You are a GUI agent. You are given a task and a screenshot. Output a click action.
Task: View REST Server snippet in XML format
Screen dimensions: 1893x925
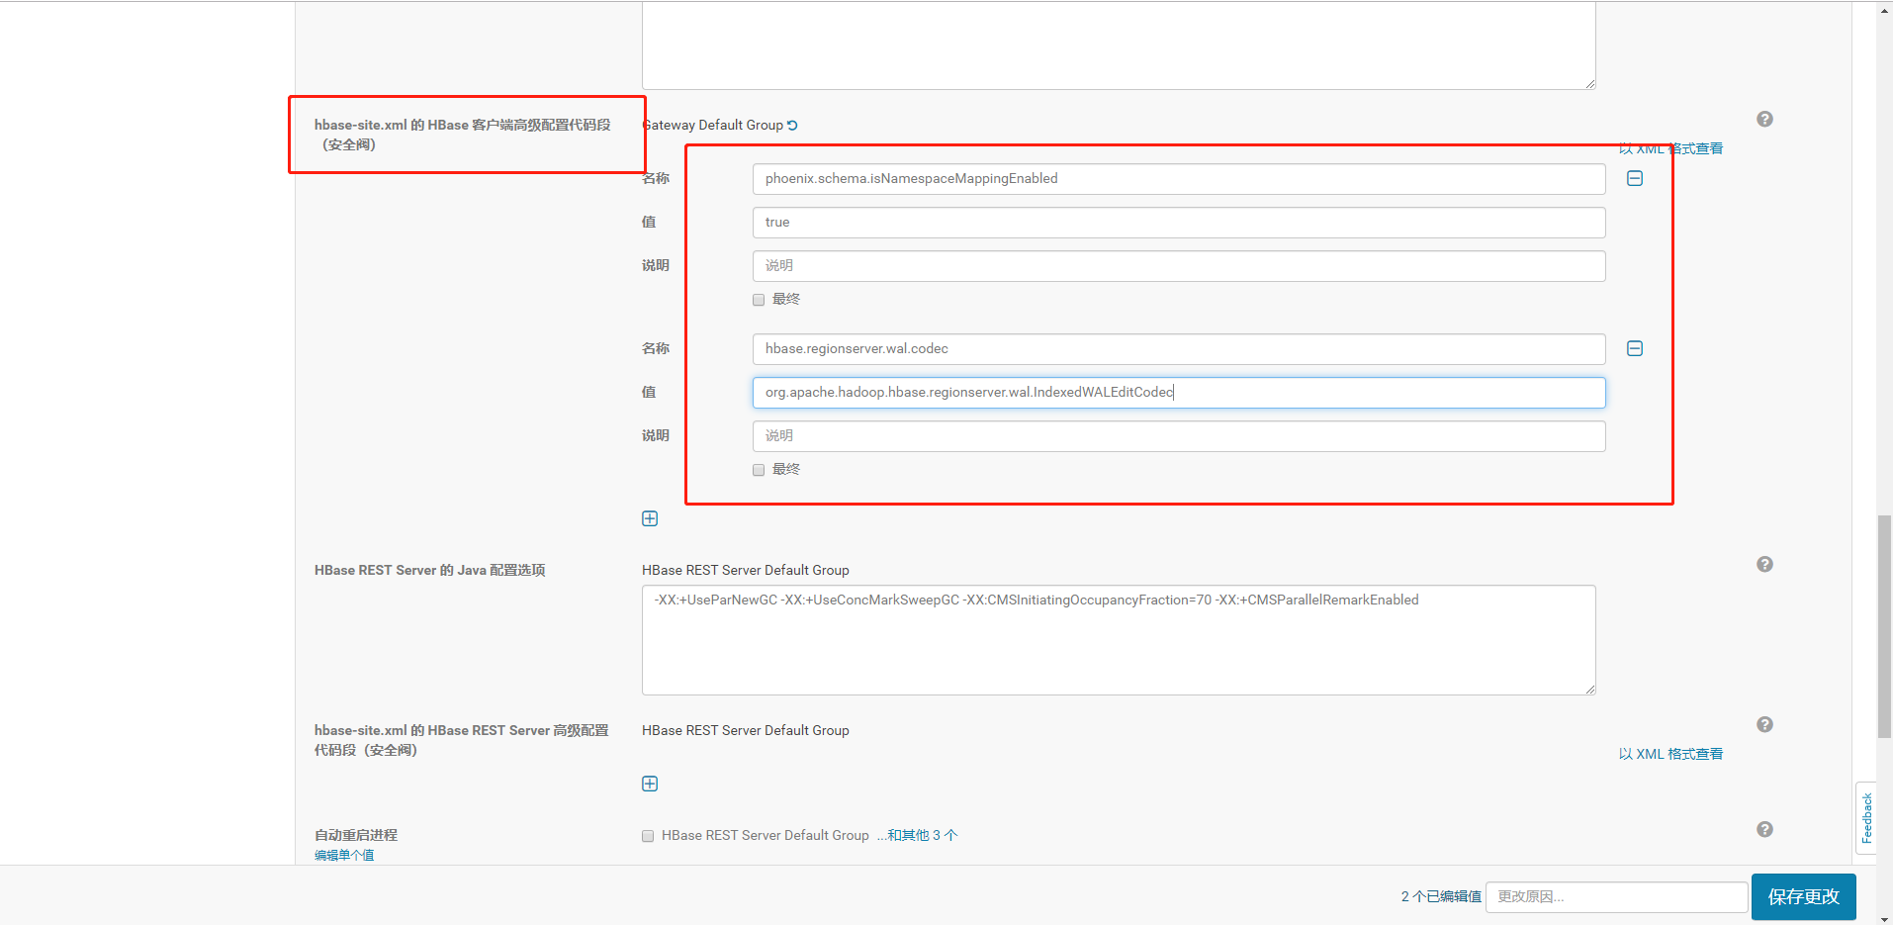(x=1670, y=754)
